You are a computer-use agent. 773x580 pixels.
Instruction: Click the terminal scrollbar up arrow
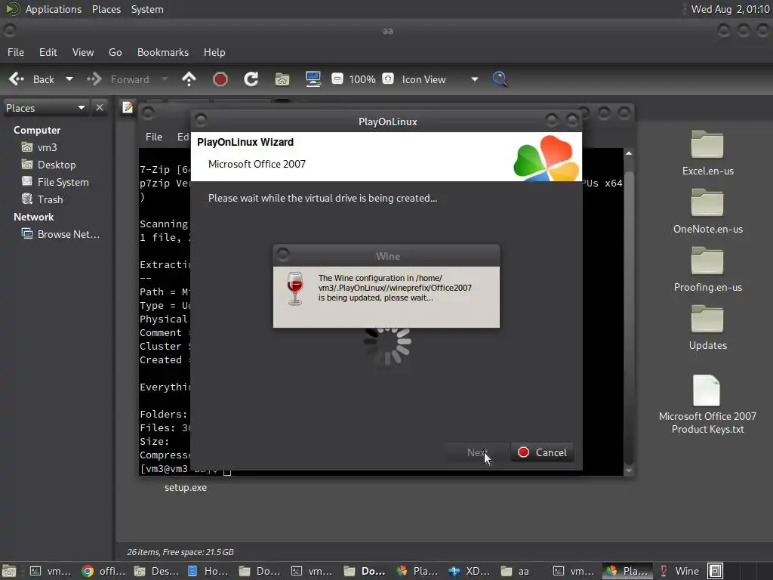point(629,153)
